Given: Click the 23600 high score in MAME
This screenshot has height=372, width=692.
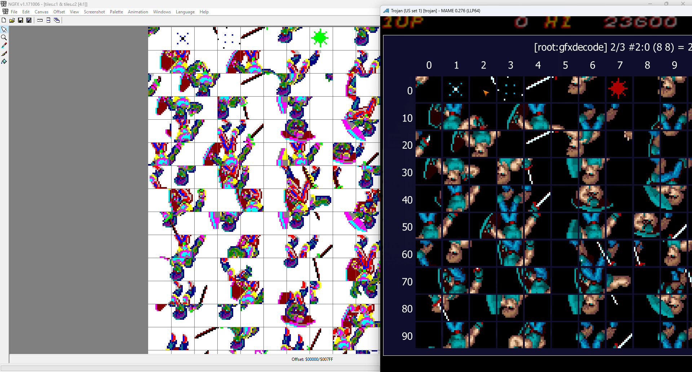Looking at the screenshot, I should tap(640, 22).
